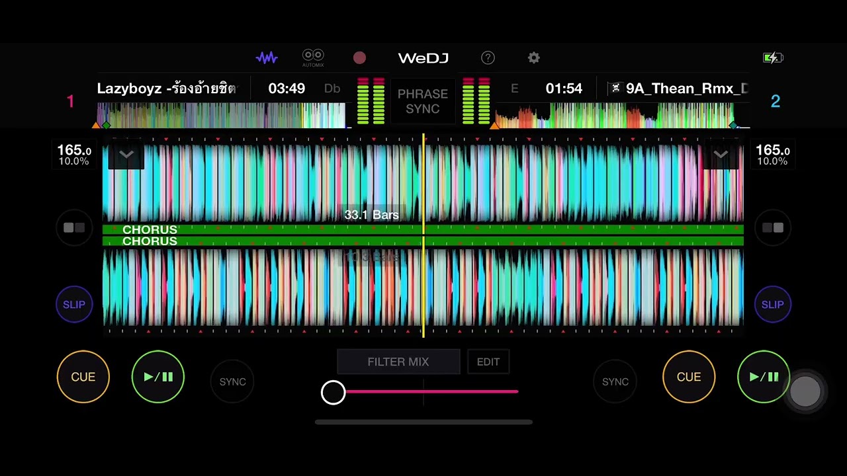Tap deck 2 key indicator E

click(514, 89)
